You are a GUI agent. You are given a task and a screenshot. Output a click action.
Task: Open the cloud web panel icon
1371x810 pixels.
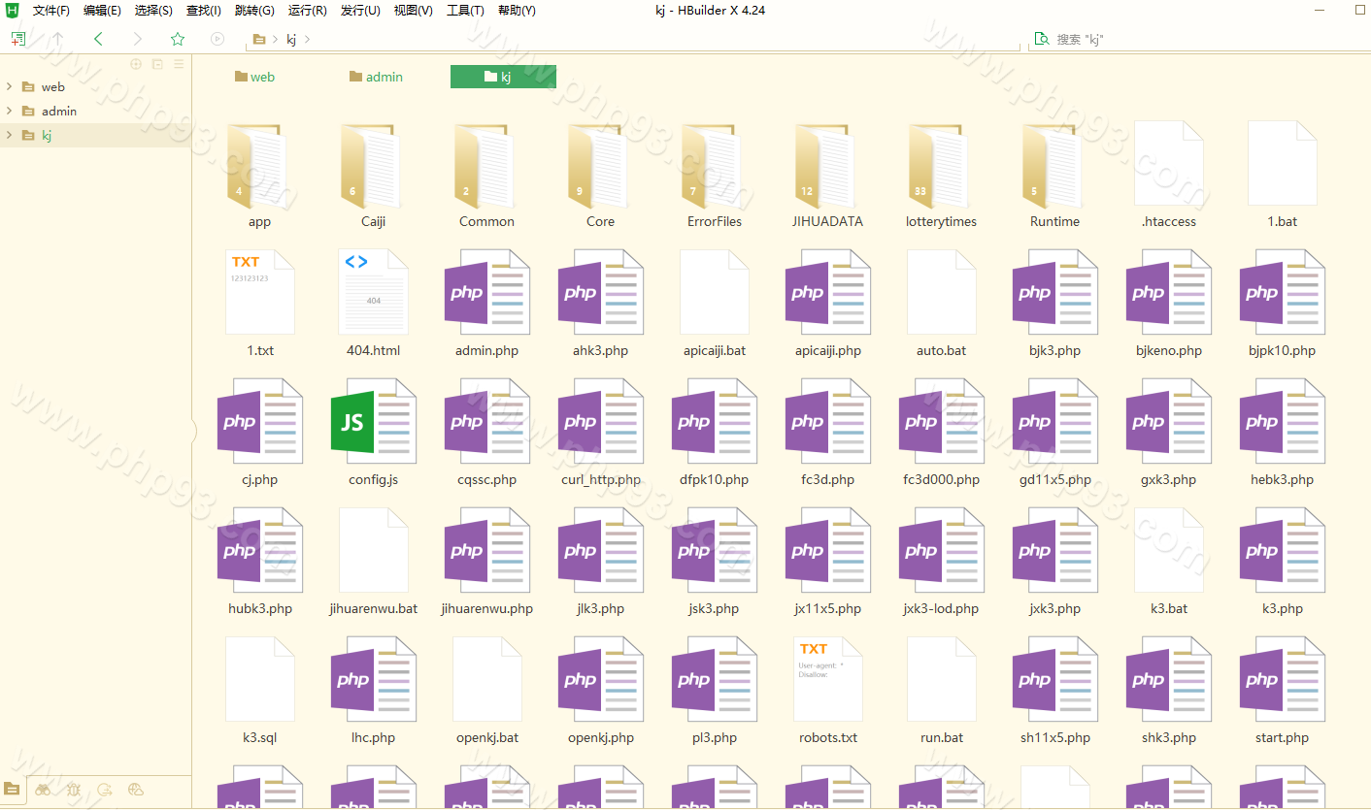[136, 790]
